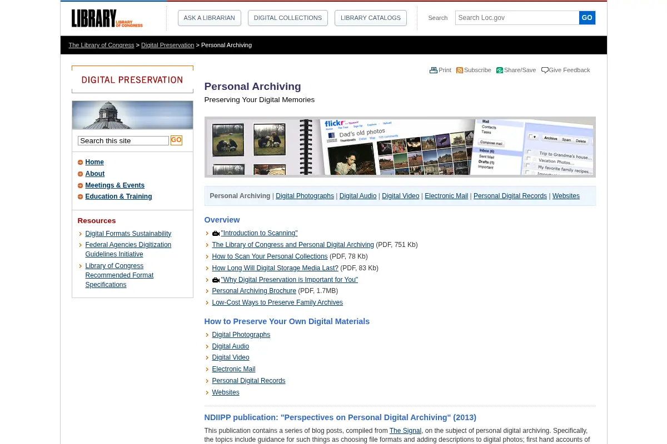Open Home in the sidebar menu
The width and height of the screenshot is (667, 444).
point(94,162)
